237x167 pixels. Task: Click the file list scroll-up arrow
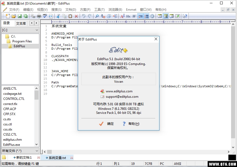pyautogui.click(x=36, y=88)
